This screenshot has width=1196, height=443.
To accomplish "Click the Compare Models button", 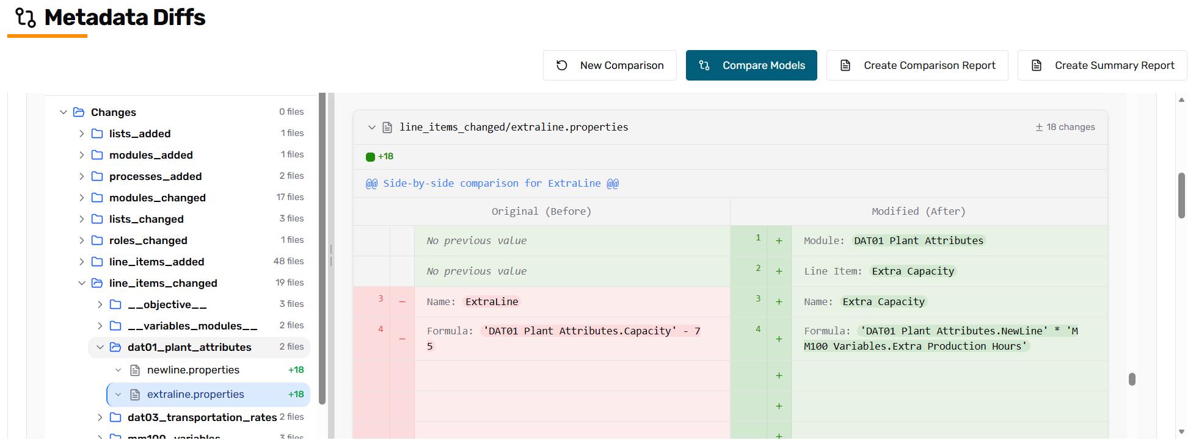I will tap(751, 65).
